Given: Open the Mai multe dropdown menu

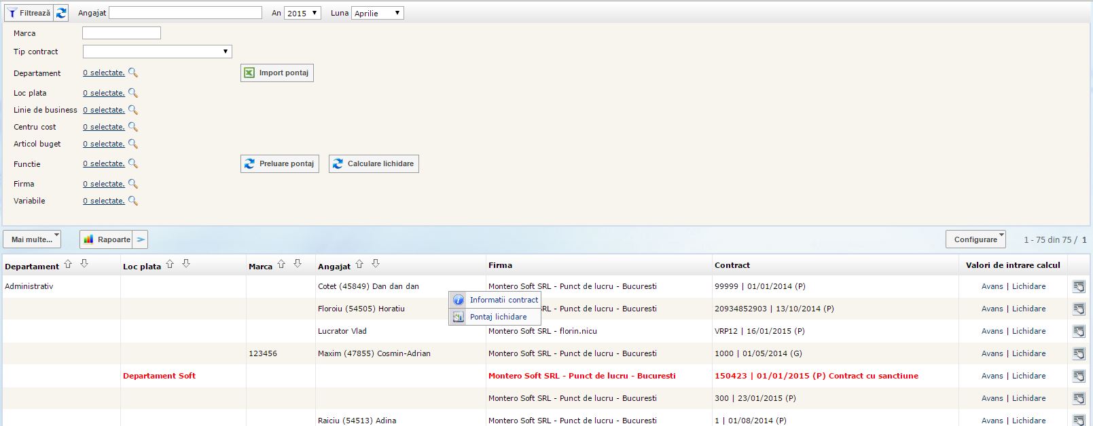Looking at the screenshot, I should pos(32,239).
